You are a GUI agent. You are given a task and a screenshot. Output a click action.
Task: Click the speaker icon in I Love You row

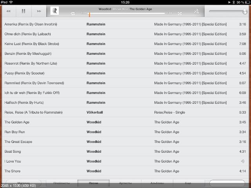point(243,161)
